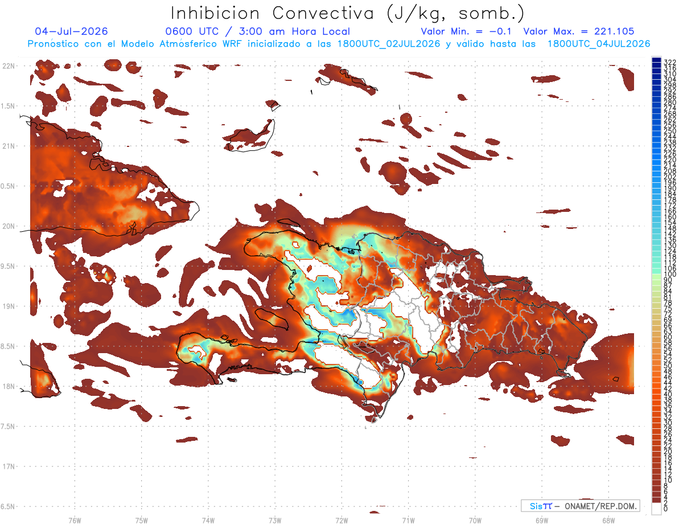Select the "Valor Max. = 221.105" text

pos(579,31)
